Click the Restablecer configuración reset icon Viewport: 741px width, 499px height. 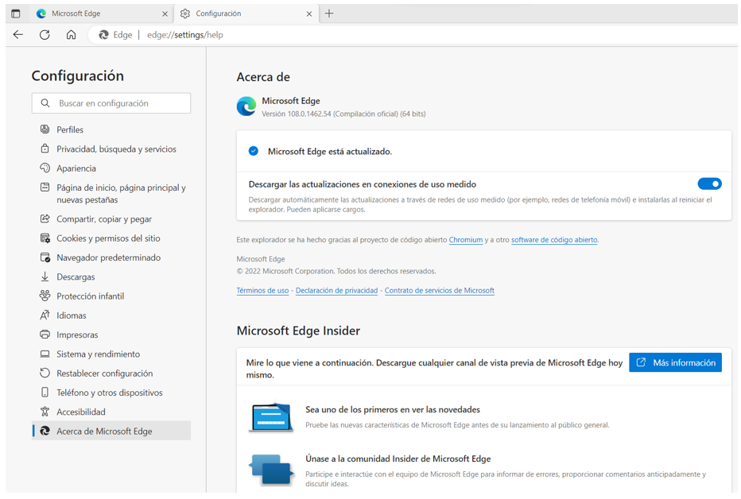[45, 373]
